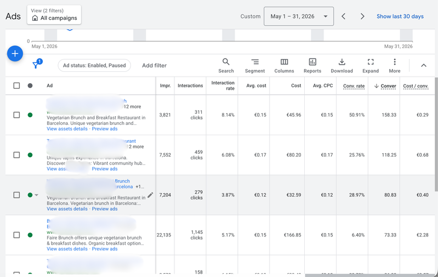Click the green status dot of the €80.20 ad

(30, 155)
